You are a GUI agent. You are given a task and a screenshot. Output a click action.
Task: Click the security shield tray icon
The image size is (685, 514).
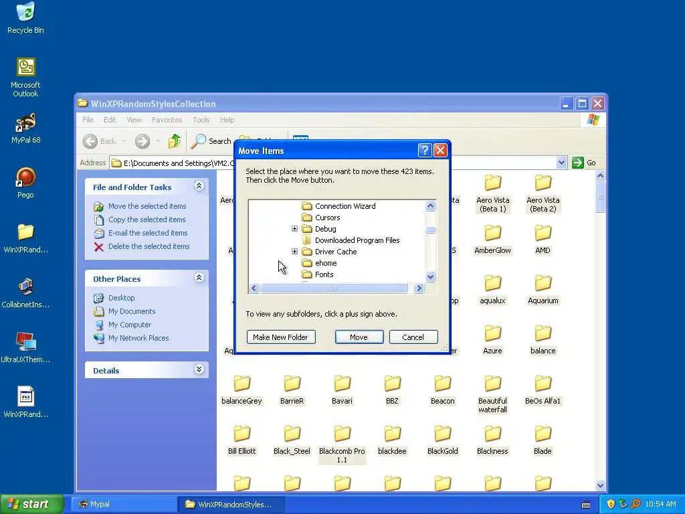[x=611, y=505]
